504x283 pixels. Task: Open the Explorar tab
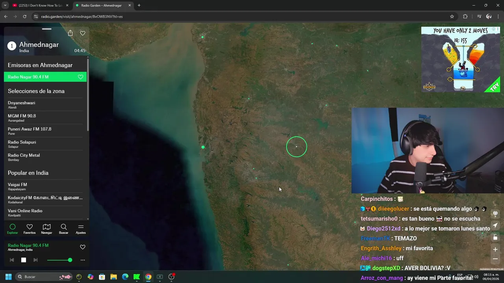coord(13,229)
